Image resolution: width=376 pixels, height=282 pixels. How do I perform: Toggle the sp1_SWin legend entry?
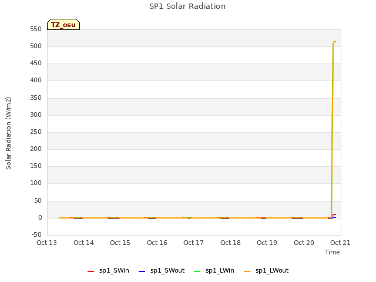(108, 270)
